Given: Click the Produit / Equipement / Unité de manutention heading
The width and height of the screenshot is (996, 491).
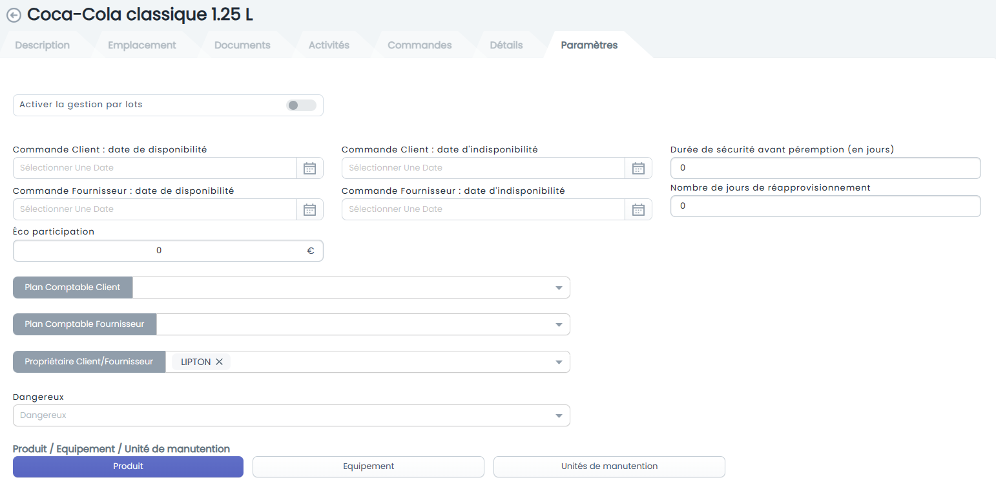Looking at the screenshot, I should point(121,449).
